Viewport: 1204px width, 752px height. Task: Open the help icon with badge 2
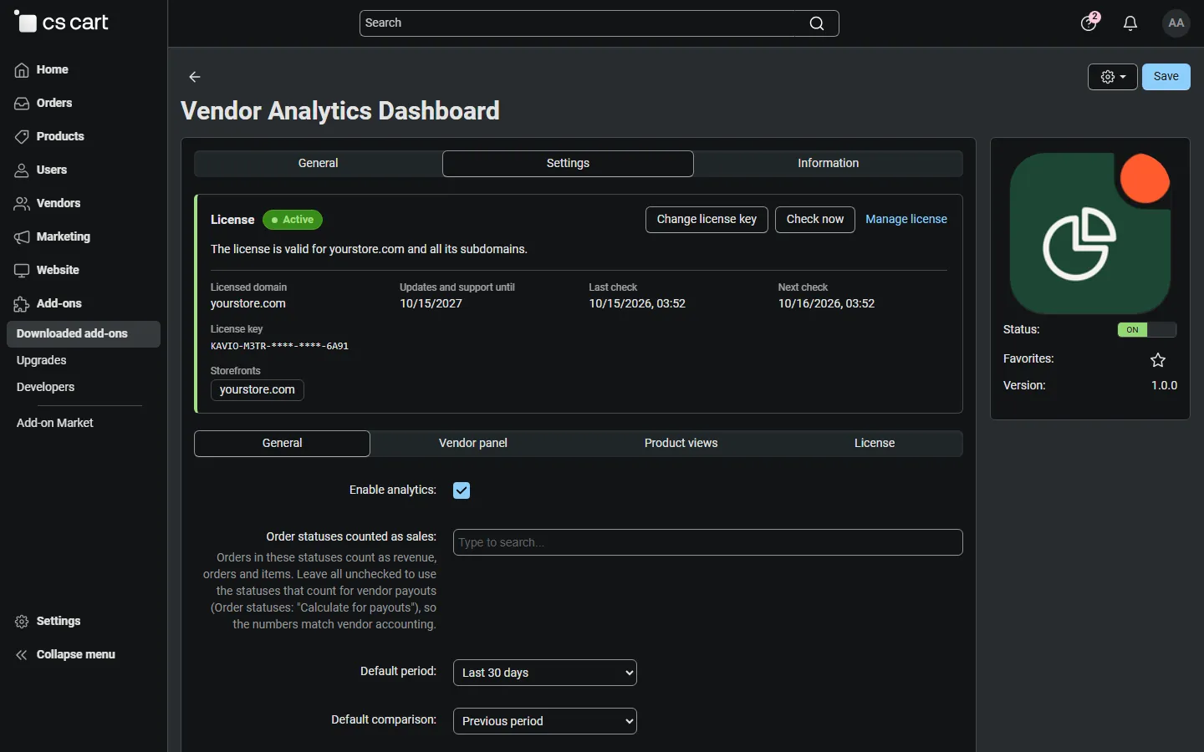[x=1089, y=23]
